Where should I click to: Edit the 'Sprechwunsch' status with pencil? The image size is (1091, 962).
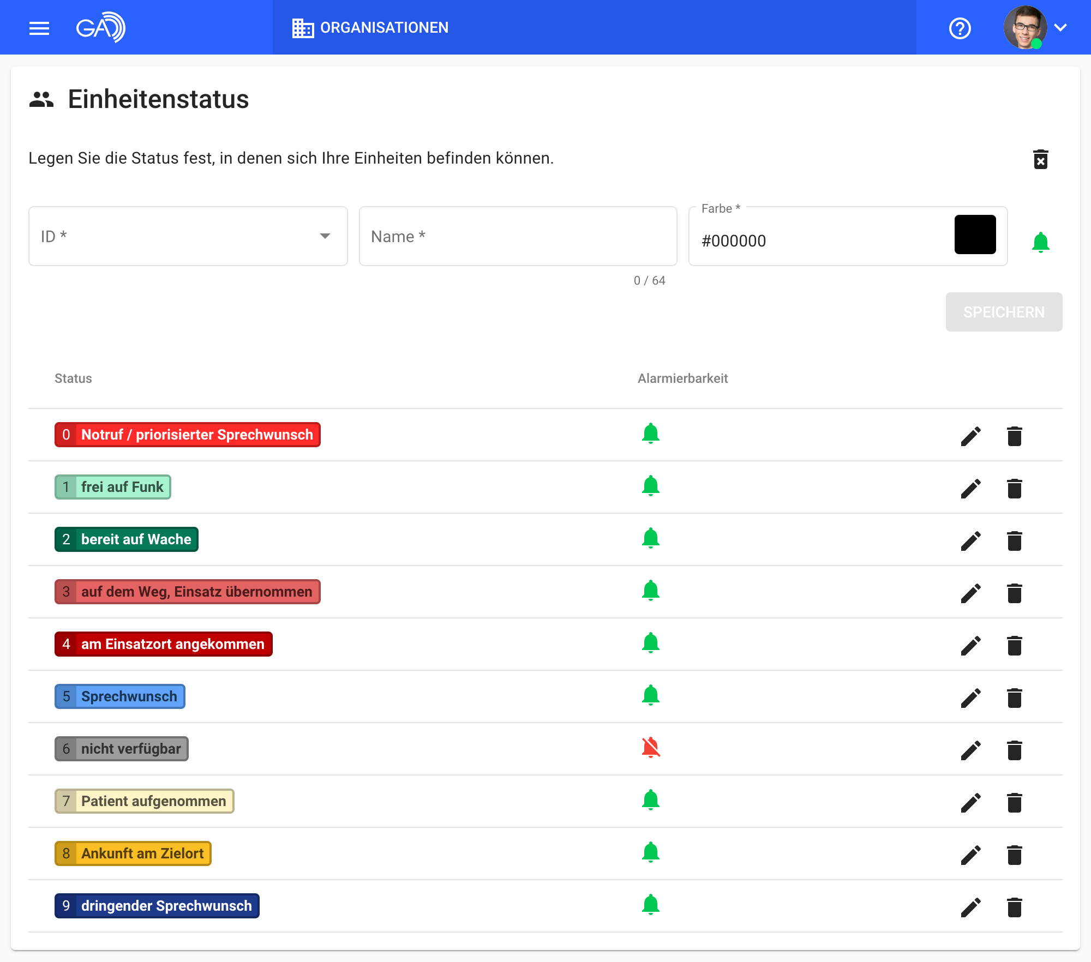tap(970, 698)
